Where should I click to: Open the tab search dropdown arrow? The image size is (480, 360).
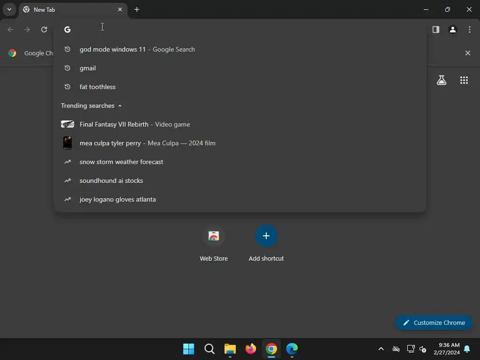[x=9, y=9]
